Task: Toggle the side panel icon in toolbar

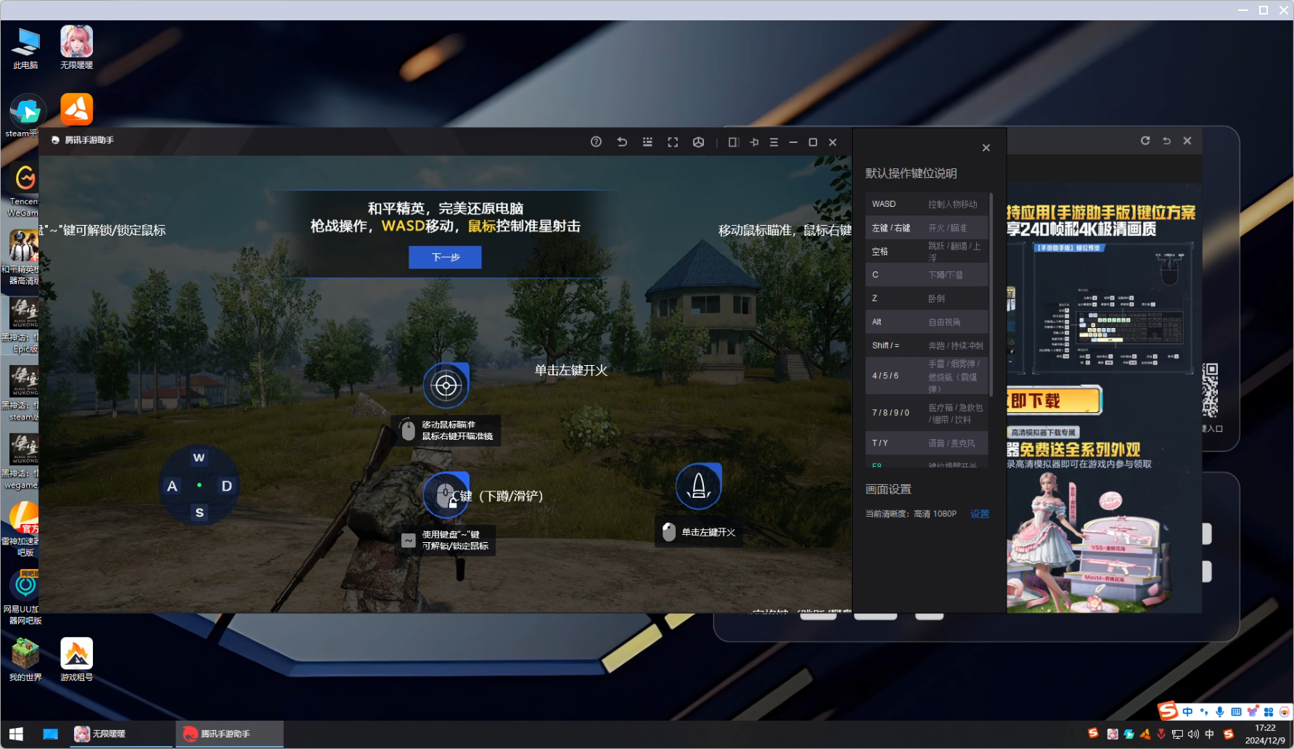Action: [734, 142]
